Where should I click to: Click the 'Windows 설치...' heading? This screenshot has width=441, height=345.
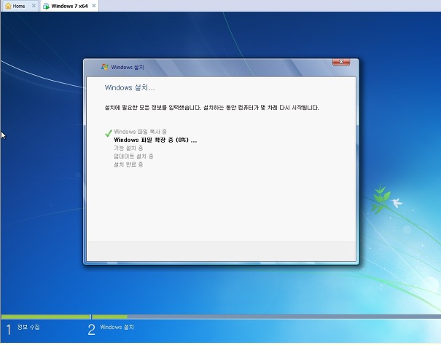pyautogui.click(x=130, y=87)
